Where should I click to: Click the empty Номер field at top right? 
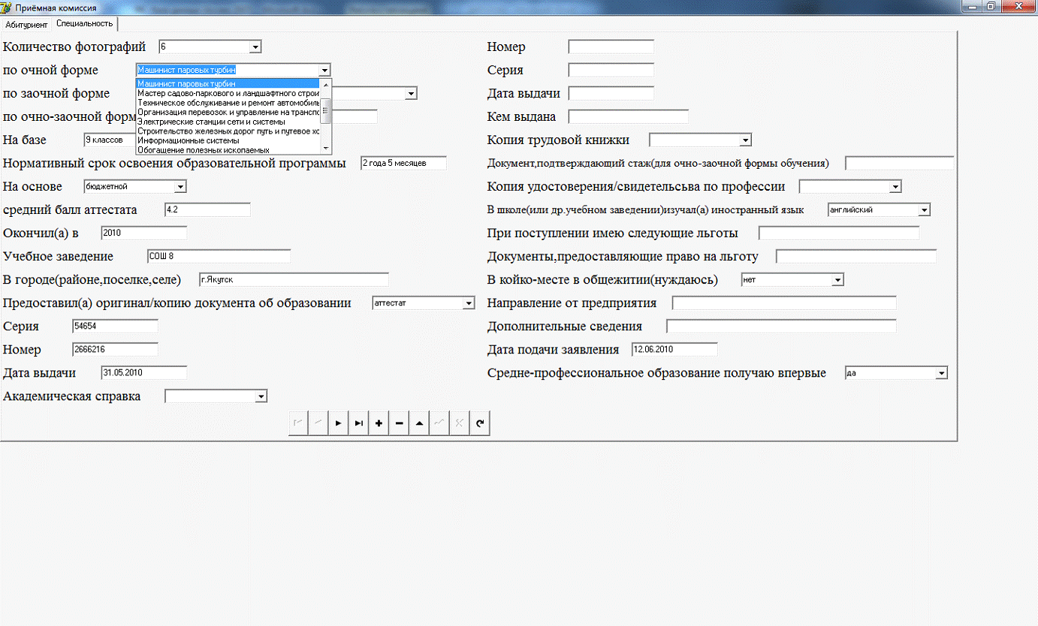pos(611,47)
